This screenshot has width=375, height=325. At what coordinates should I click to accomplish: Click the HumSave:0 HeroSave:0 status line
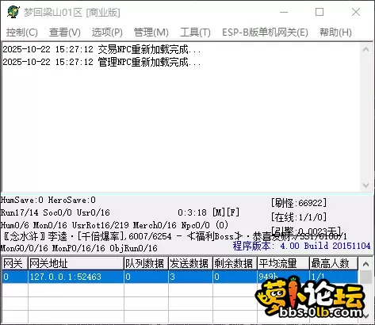(48, 200)
